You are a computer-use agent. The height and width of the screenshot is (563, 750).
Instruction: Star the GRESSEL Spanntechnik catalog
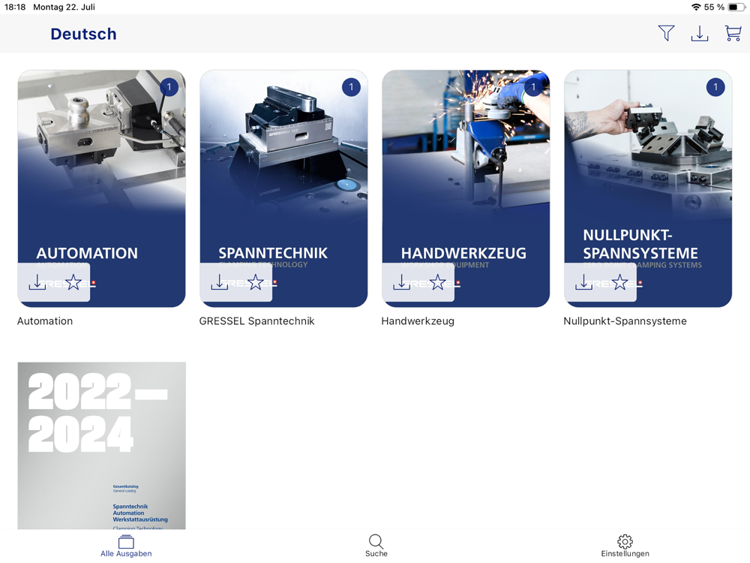click(256, 282)
